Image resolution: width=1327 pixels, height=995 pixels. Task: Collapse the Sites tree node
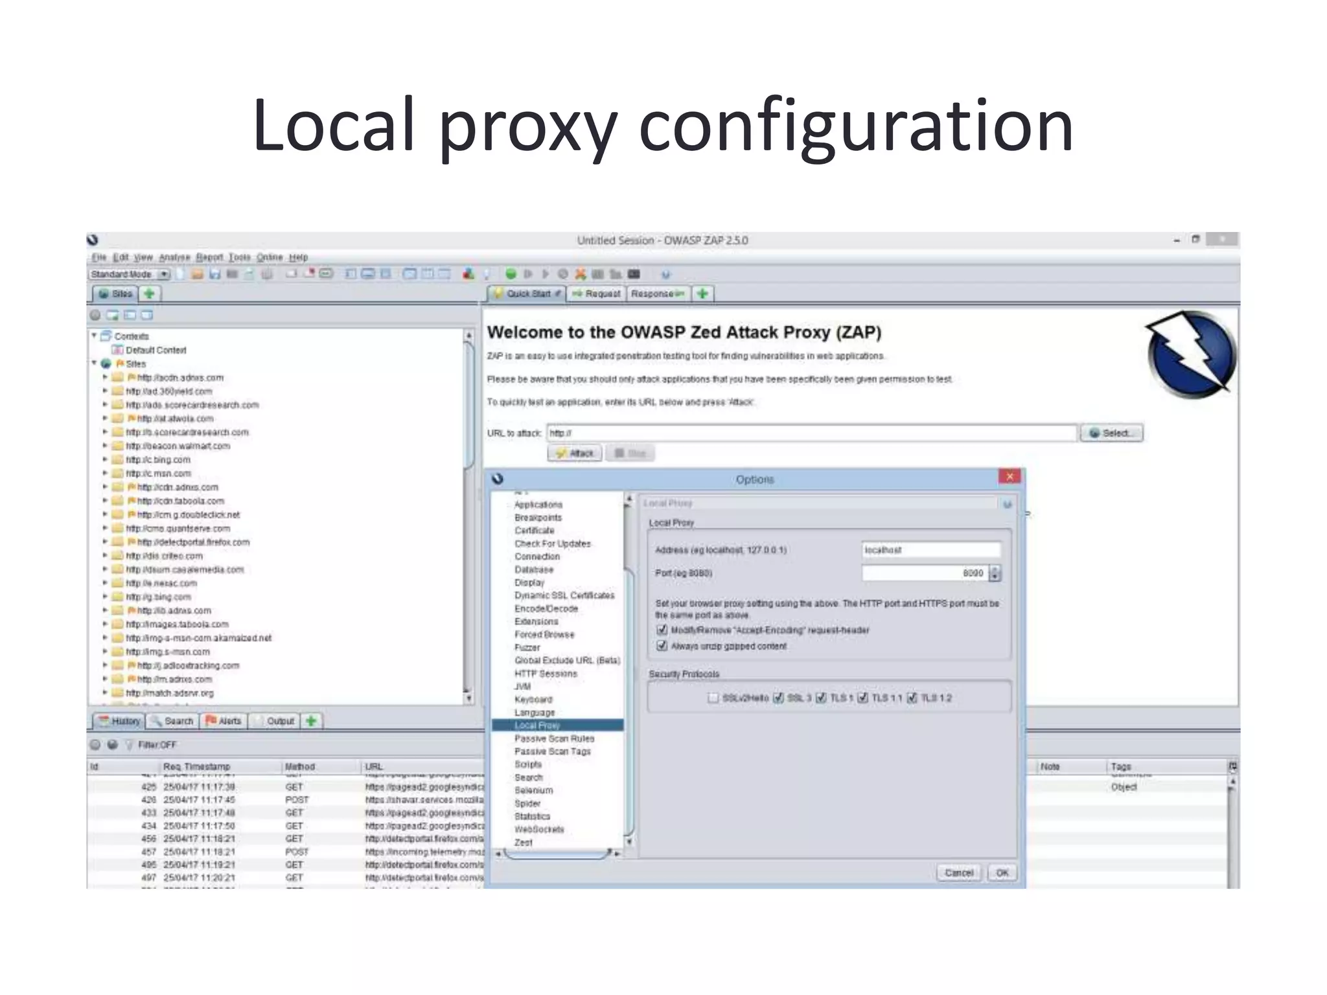(x=95, y=363)
